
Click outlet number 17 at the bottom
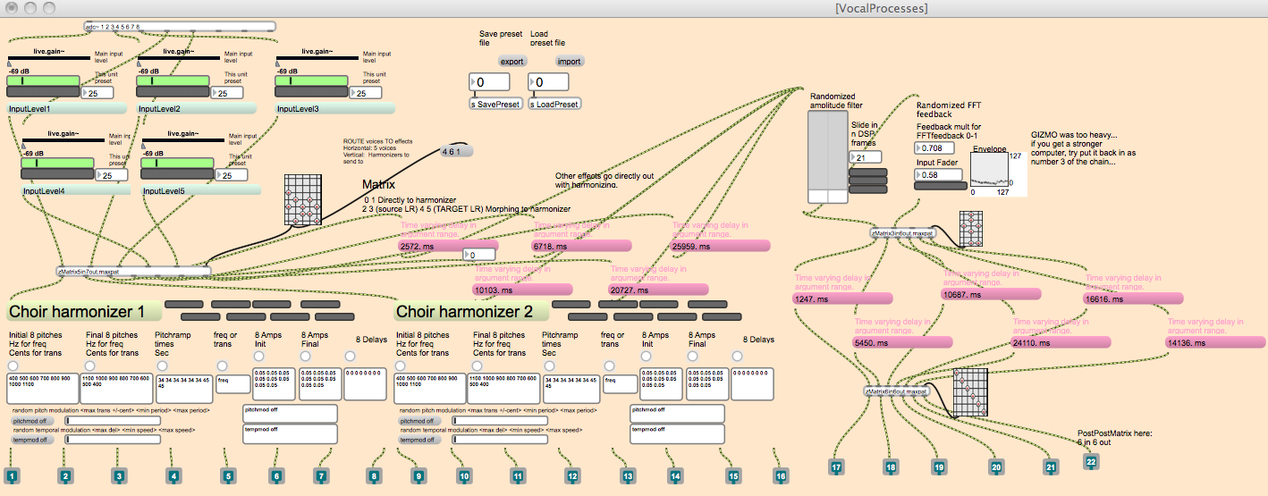(837, 467)
